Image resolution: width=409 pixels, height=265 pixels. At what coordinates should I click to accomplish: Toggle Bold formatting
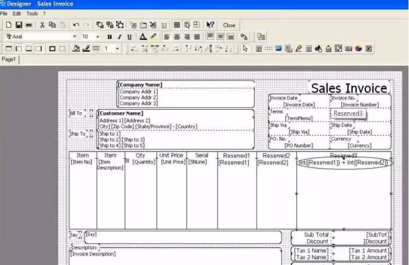click(110, 37)
